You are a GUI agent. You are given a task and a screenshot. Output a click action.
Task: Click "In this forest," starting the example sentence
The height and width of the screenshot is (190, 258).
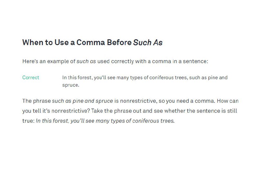click(x=77, y=78)
